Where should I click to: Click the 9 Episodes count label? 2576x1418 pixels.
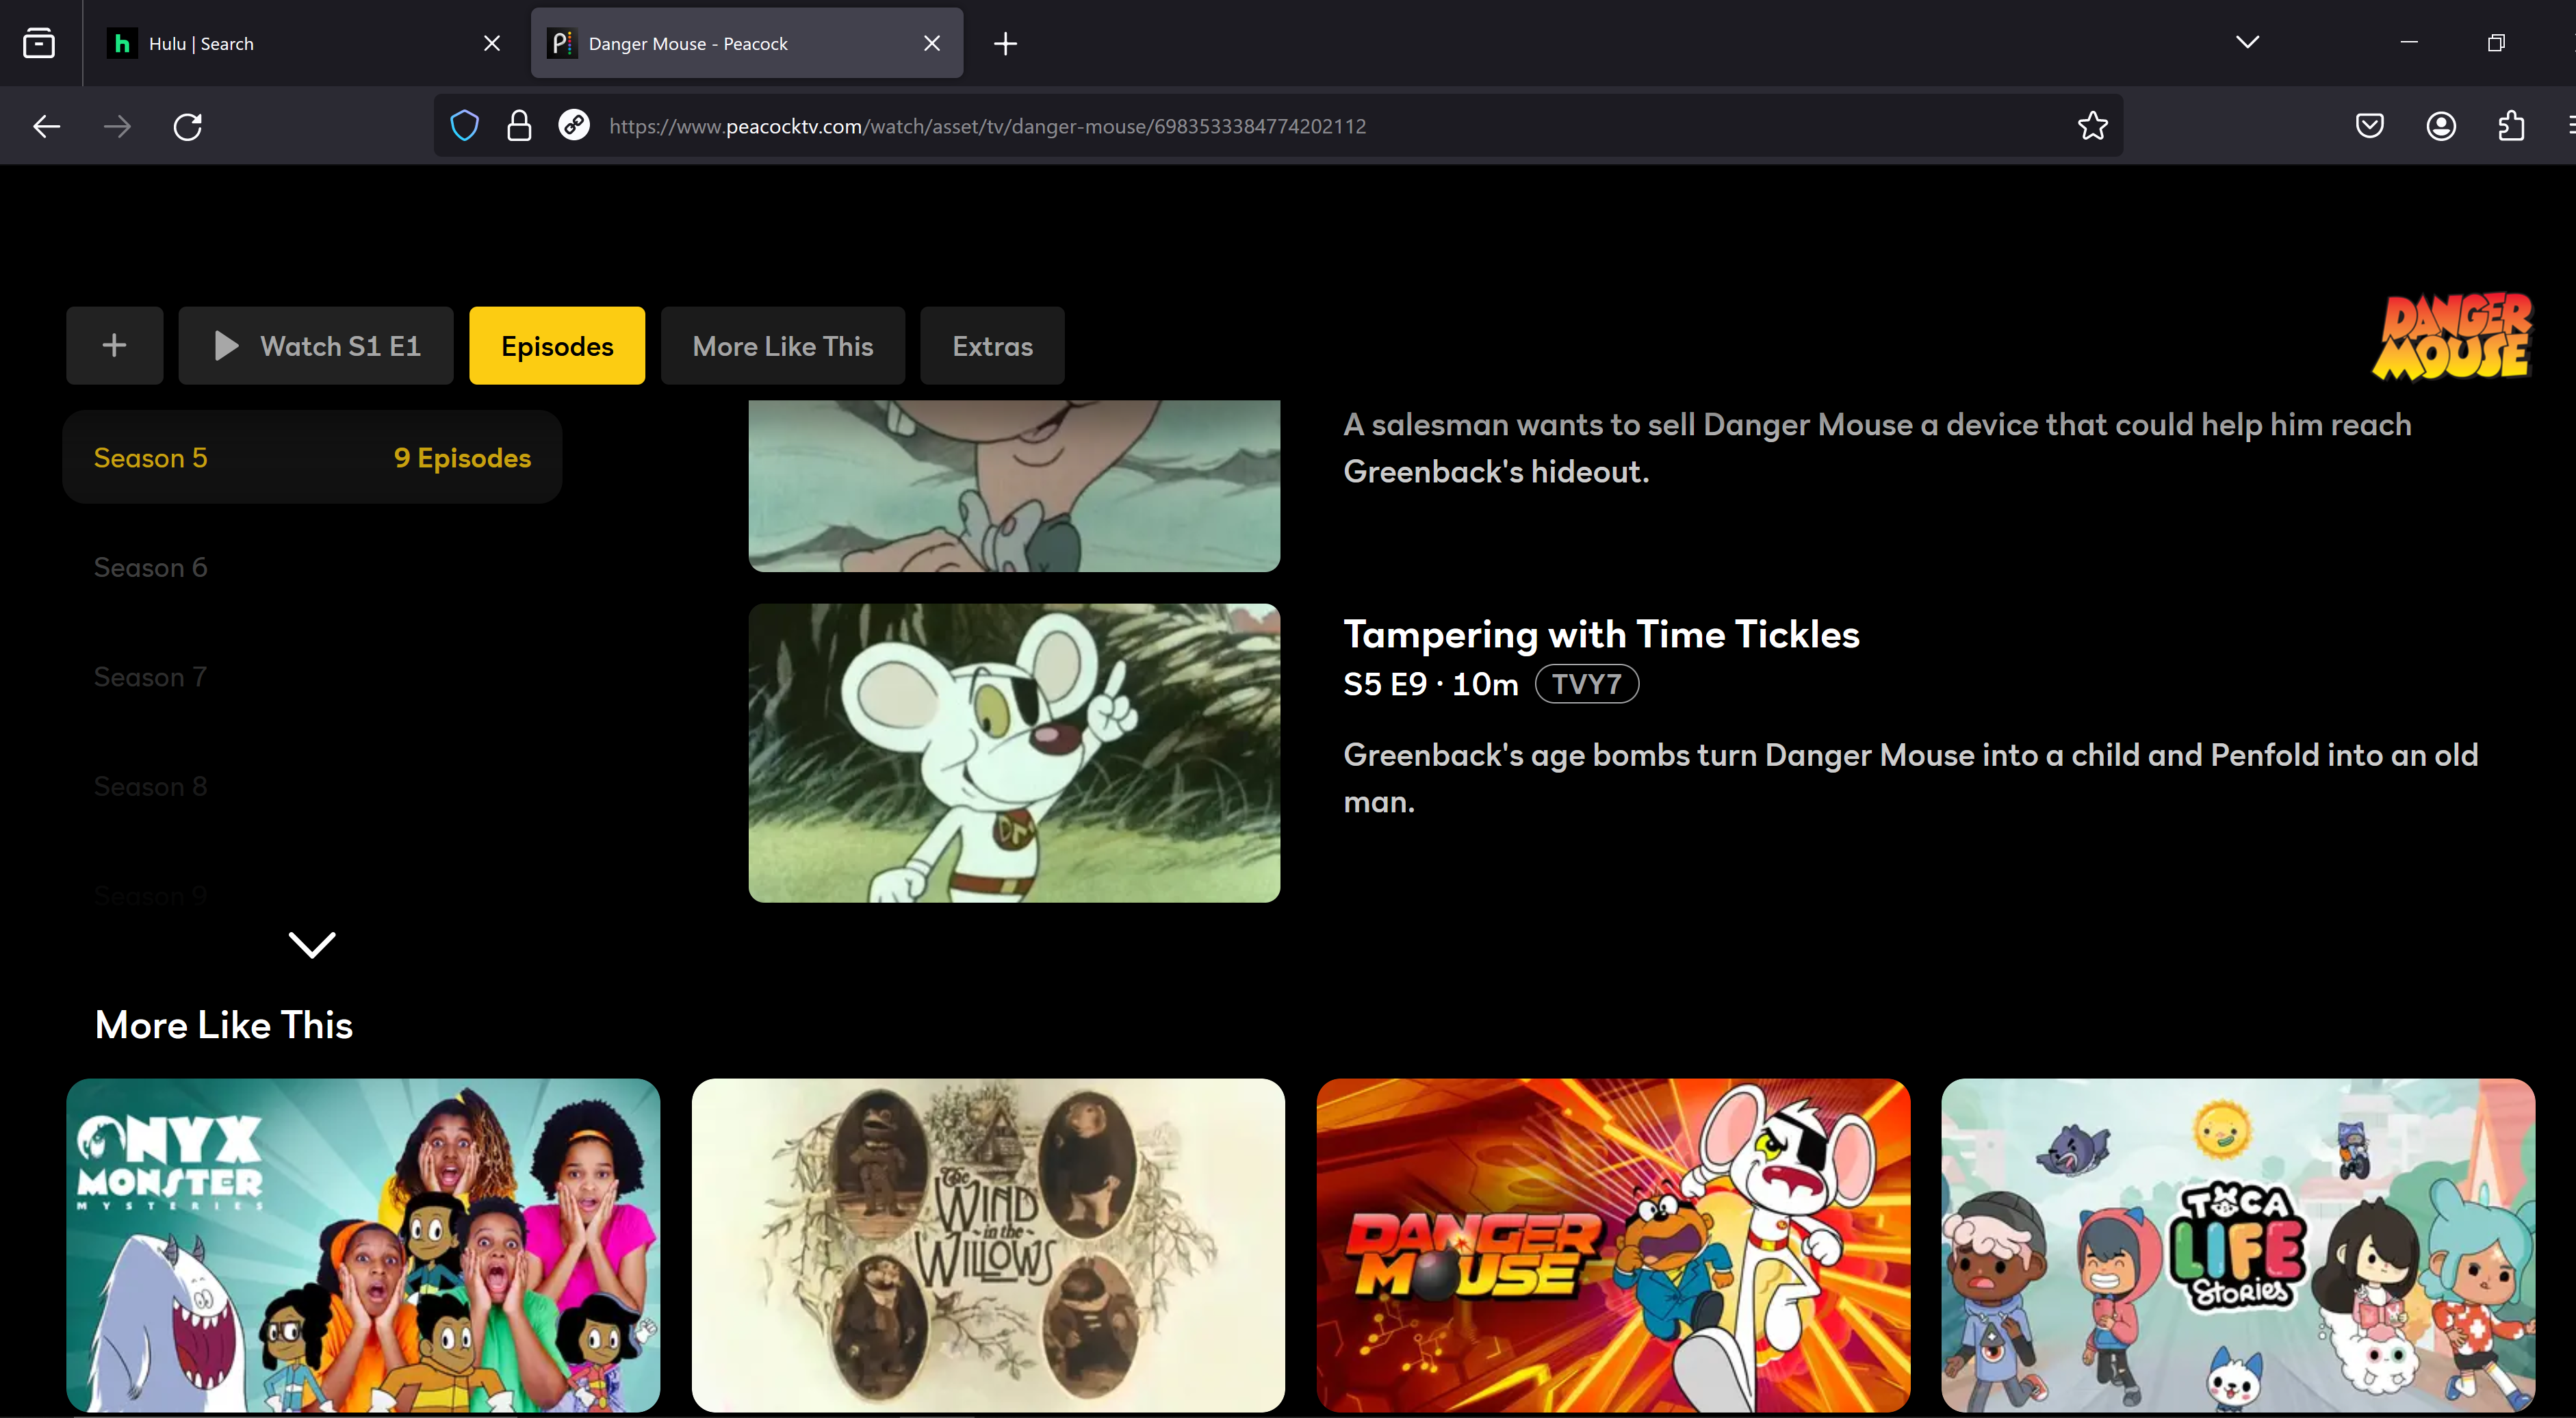[463, 457]
